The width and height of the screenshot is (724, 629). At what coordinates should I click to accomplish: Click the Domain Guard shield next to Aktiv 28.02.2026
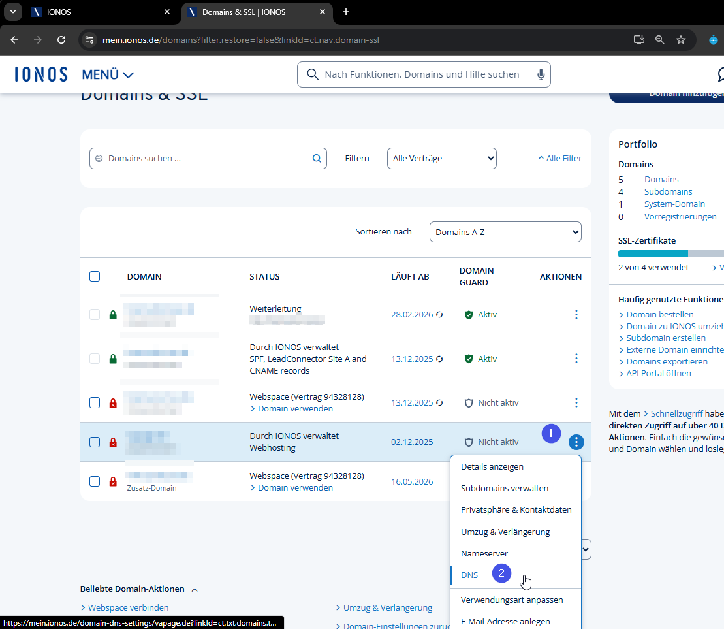pyautogui.click(x=469, y=315)
